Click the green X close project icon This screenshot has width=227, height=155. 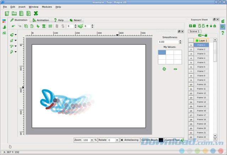pos(36,14)
